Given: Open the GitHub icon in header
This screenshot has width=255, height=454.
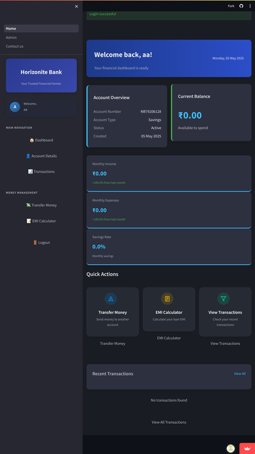Looking at the screenshot, I should click(241, 6).
